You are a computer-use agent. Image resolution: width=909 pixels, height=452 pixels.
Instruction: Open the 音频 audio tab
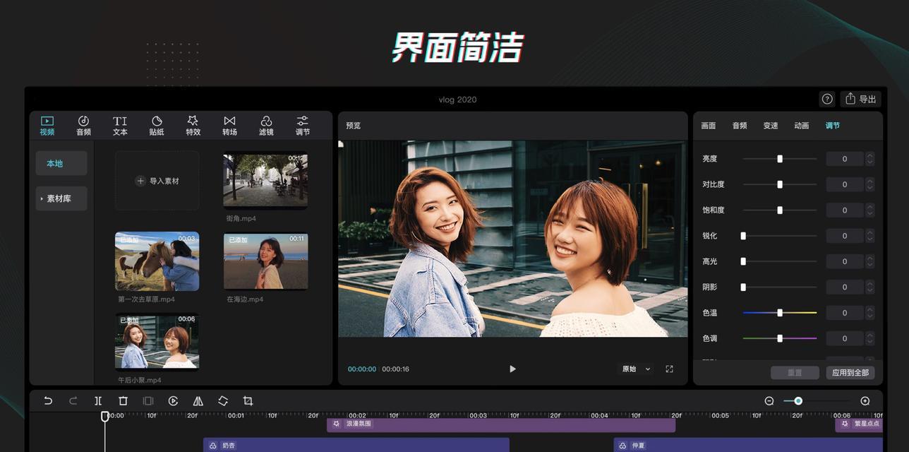[x=83, y=126]
